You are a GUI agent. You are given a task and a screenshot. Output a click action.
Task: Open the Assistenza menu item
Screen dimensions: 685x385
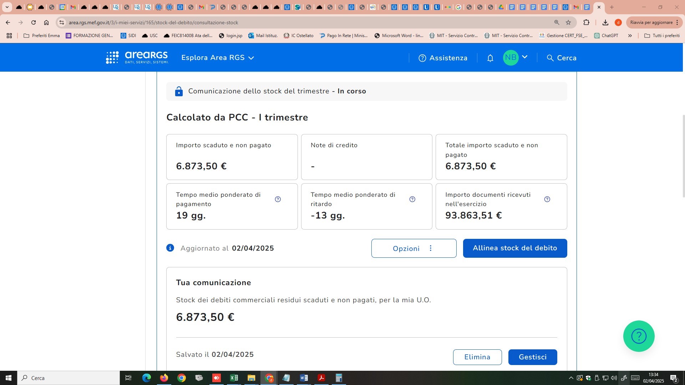tap(443, 58)
